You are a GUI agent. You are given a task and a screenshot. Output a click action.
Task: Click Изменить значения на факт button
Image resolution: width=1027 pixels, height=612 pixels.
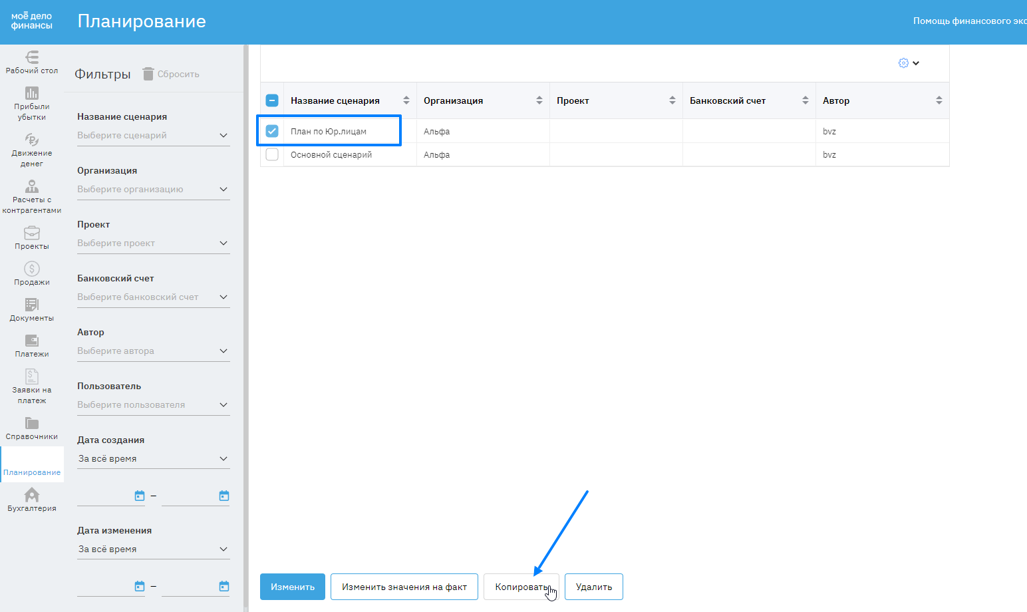tap(404, 587)
